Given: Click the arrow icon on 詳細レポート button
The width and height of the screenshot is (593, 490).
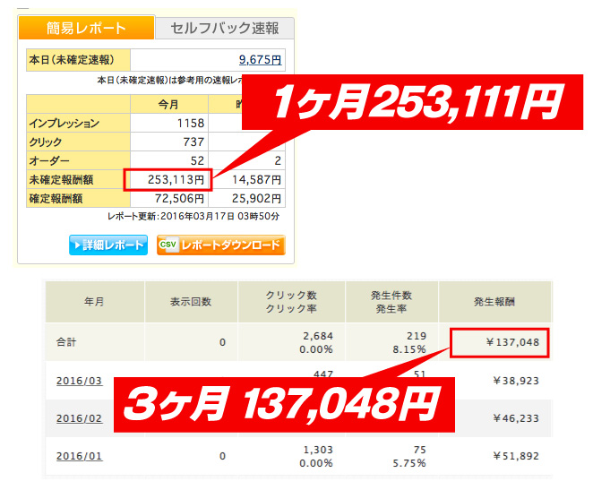Looking at the screenshot, I should [x=77, y=245].
